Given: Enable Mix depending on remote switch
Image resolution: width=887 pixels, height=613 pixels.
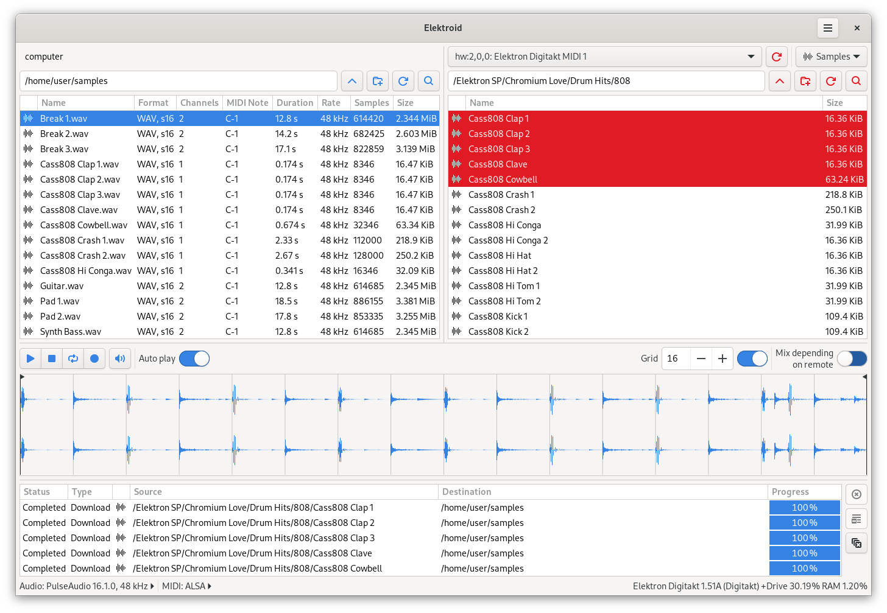Looking at the screenshot, I should click(x=852, y=359).
